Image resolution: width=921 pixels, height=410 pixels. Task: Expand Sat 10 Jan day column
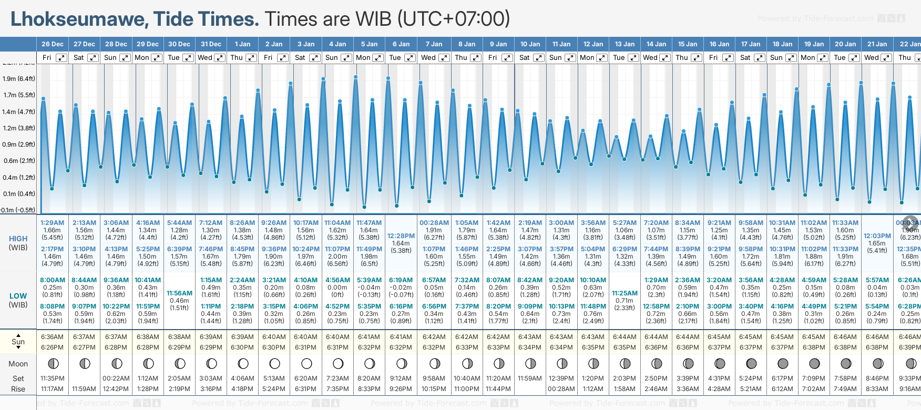coord(538,58)
